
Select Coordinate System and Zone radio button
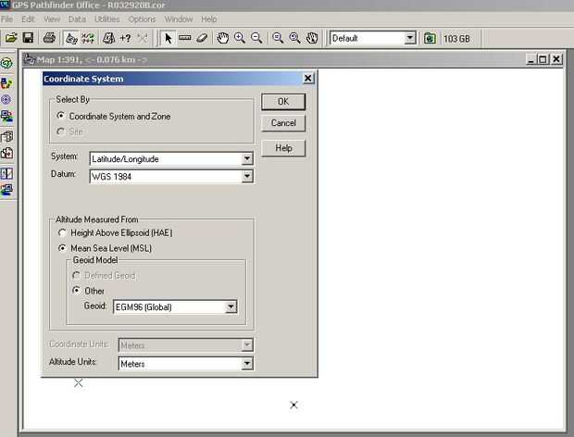point(61,116)
